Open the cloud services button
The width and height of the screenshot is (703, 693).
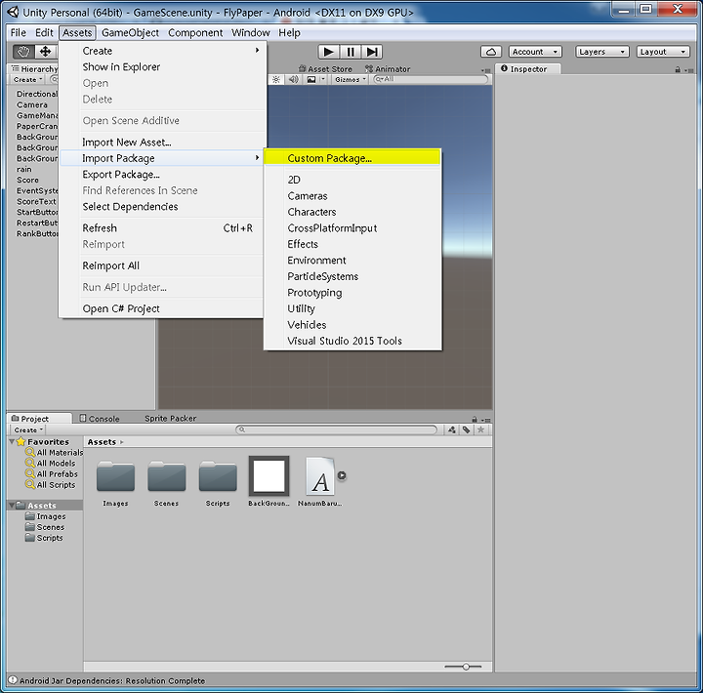491,52
